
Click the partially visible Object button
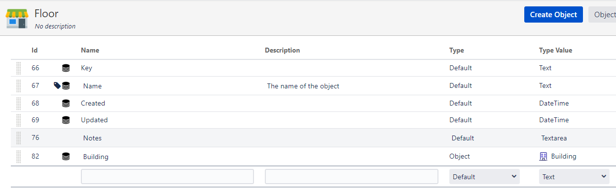[x=603, y=15]
